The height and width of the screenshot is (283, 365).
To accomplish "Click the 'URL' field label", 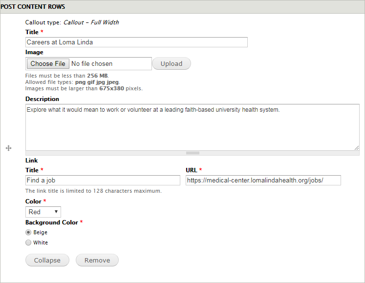I will [x=192, y=170].
